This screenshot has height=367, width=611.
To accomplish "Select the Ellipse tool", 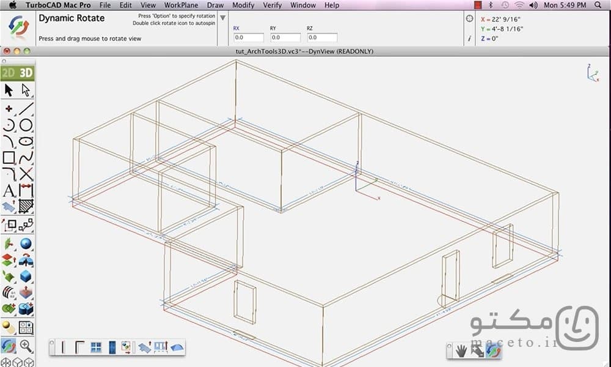I will pyautogui.click(x=26, y=141).
